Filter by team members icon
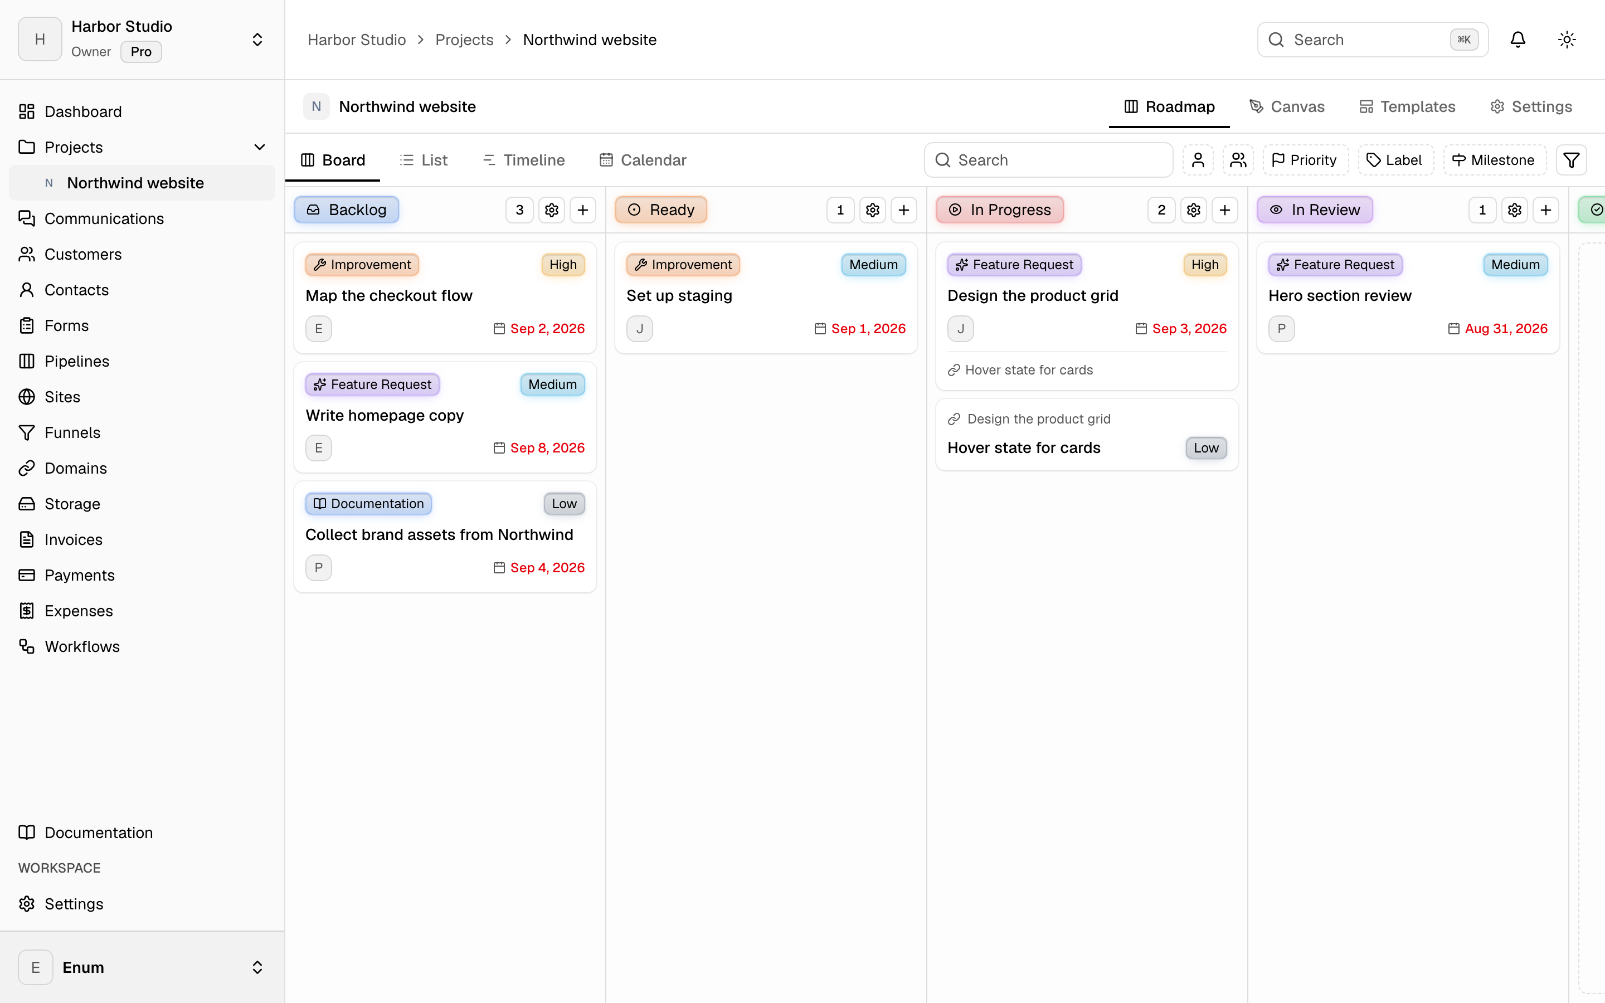 click(1238, 160)
